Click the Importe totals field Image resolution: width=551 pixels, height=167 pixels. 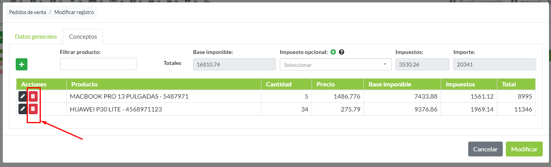(494, 65)
